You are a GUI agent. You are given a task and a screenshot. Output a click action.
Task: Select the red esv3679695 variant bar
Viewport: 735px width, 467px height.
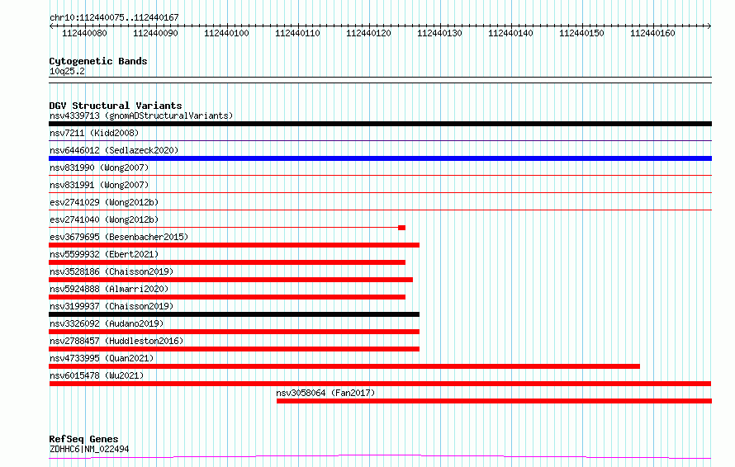[x=234, y=245]
